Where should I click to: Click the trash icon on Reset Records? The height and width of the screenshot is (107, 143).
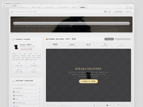118,105
